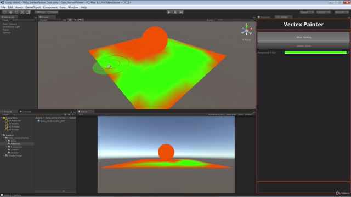Toggle the Global handle rotation button
Viewport: 351px width, 197px height.
pos(53,12)
